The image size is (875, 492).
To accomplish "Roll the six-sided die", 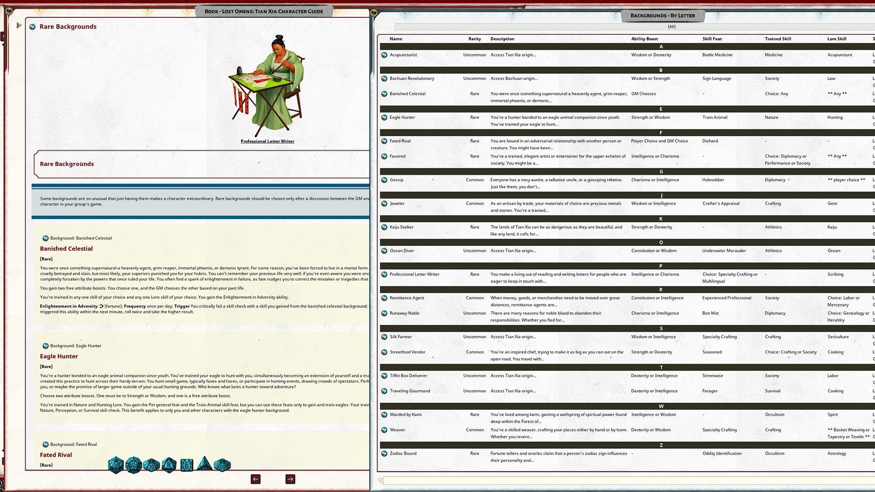I will click(186, 465).
